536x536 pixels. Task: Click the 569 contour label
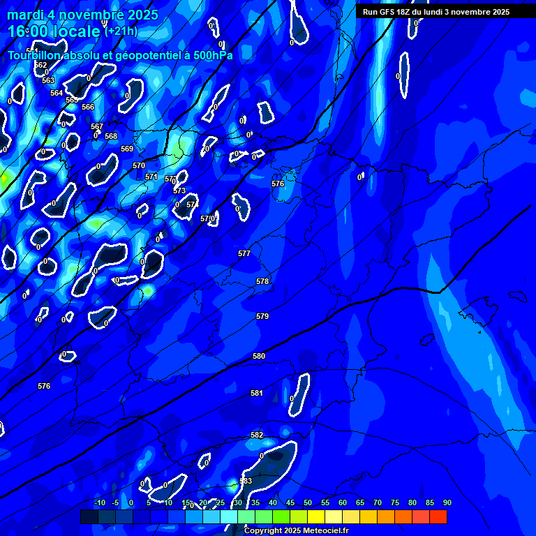(x=127, y=149)
